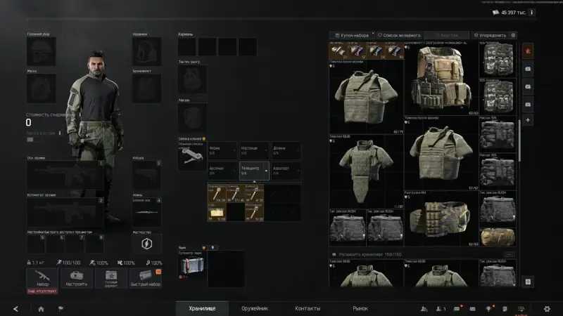
Task: Expand the Арсенал key group
Action: point(222,171)
